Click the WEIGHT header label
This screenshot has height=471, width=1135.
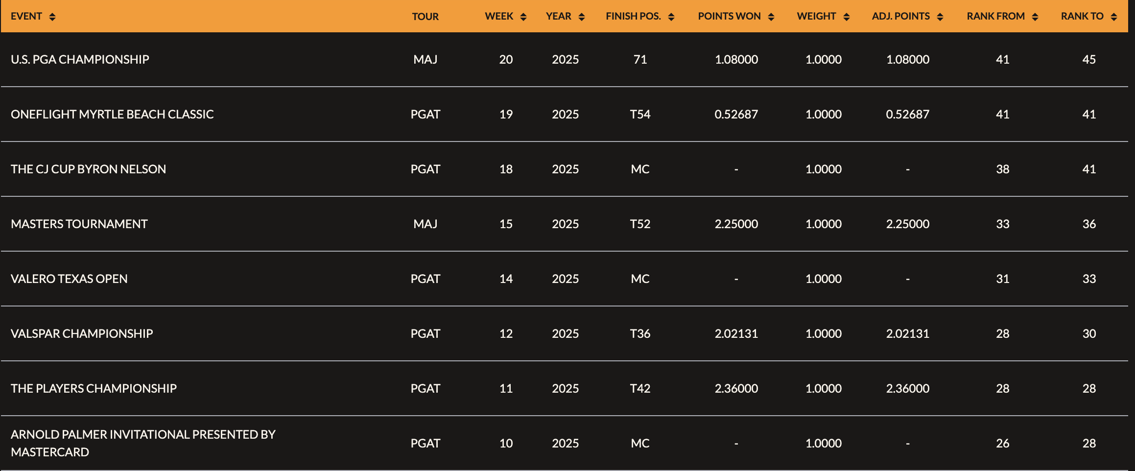816,16
